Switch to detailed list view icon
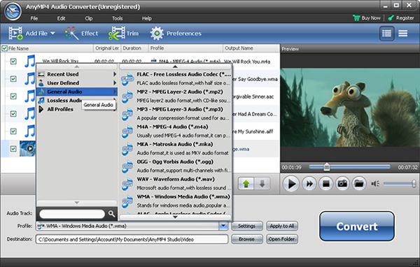The image size is (420, 267). (x=386, y=33)
